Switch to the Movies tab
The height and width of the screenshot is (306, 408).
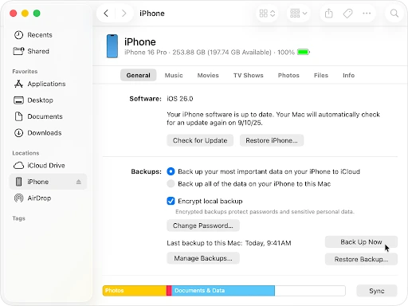coord(208,75)
